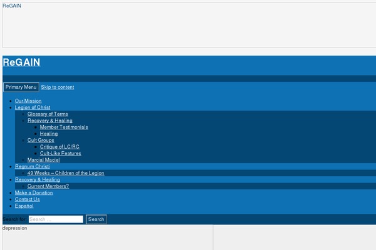
Task: Open the large ReGAIN site title link
Action: pos(21,62)
